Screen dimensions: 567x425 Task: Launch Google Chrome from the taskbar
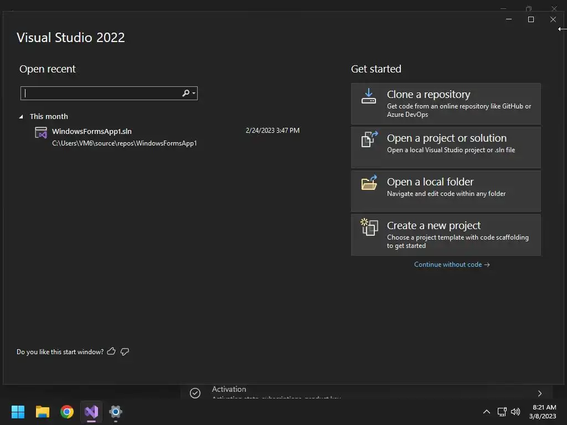pos(67,412)
